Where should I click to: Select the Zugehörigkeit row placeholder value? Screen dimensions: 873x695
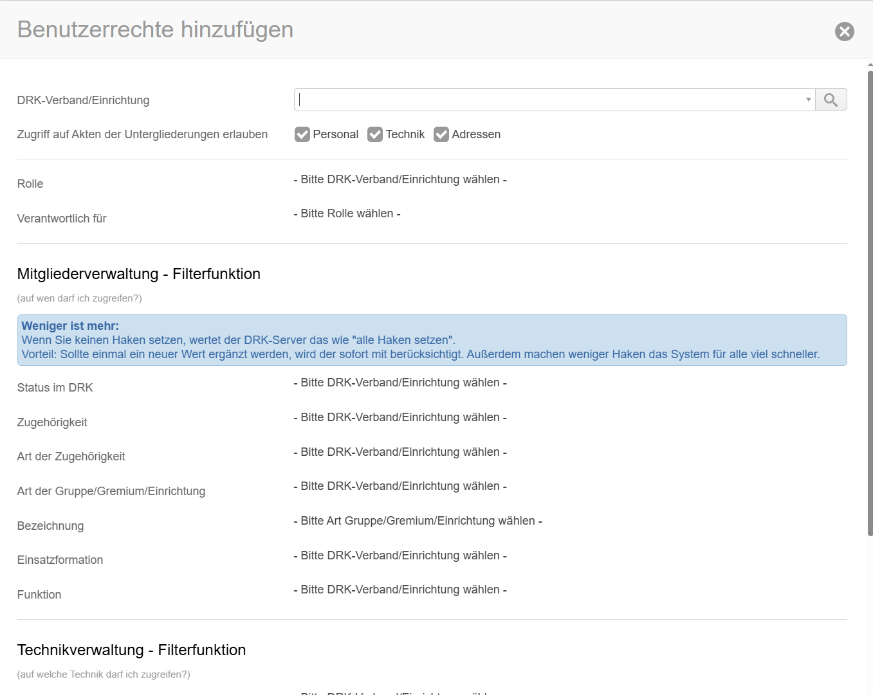[x=400, y=417]
